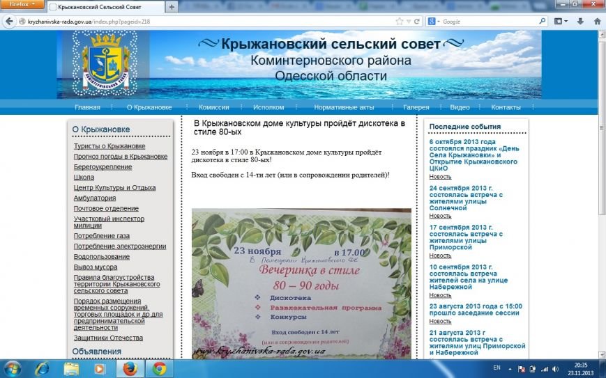Open the Потребление электроэнергии link
606x378 pixels.
pyautogui.click(x=120, y=246)
